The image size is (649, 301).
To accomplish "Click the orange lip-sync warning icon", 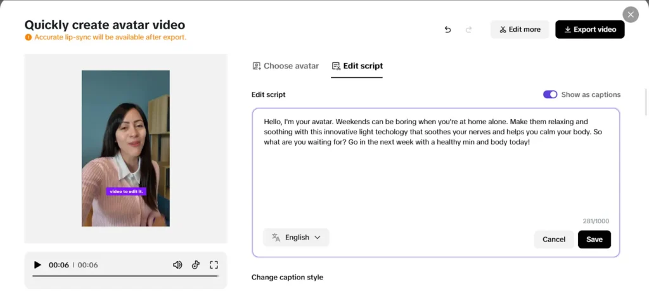I will coord(28,37).
